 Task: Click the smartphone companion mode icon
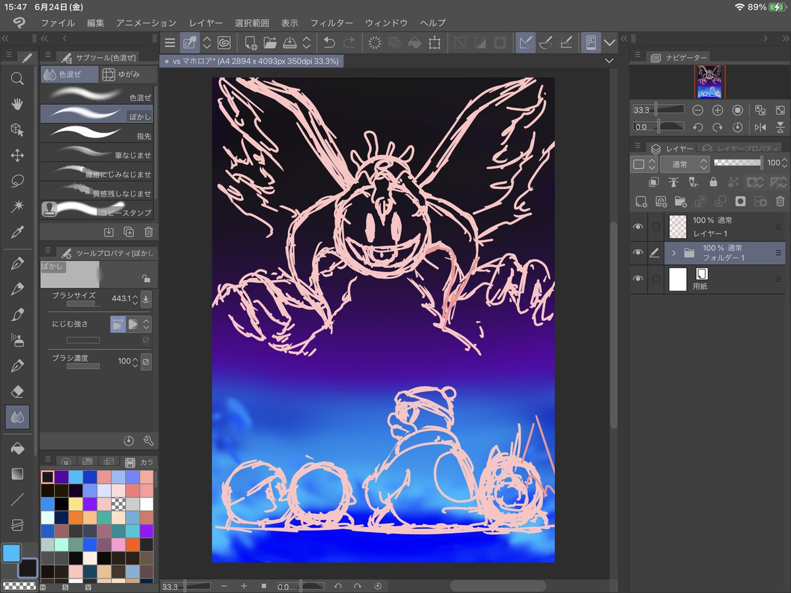coord(591,43)
